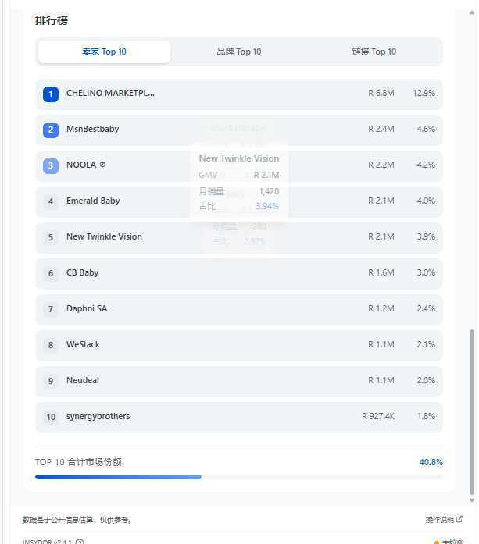
Task: Switch to the 链接 Top 10 tab
Action: click(374, 52)
